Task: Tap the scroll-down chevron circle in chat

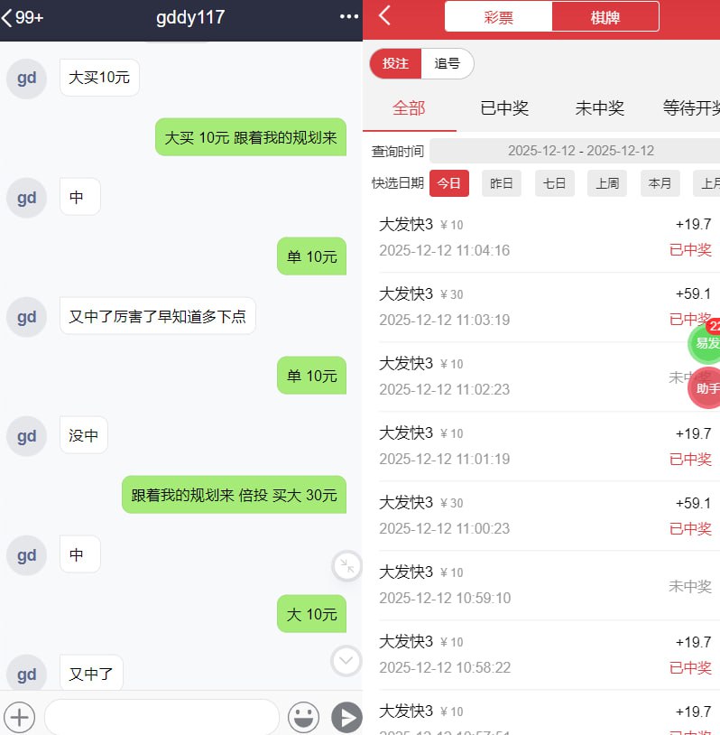Action: coord(346,661)
